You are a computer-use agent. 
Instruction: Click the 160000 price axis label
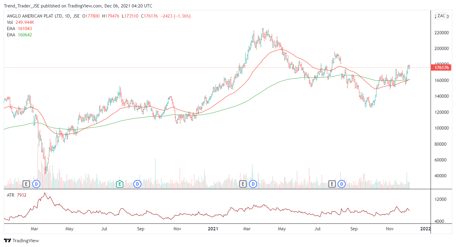pyautogui.click(x=441, y=80)
